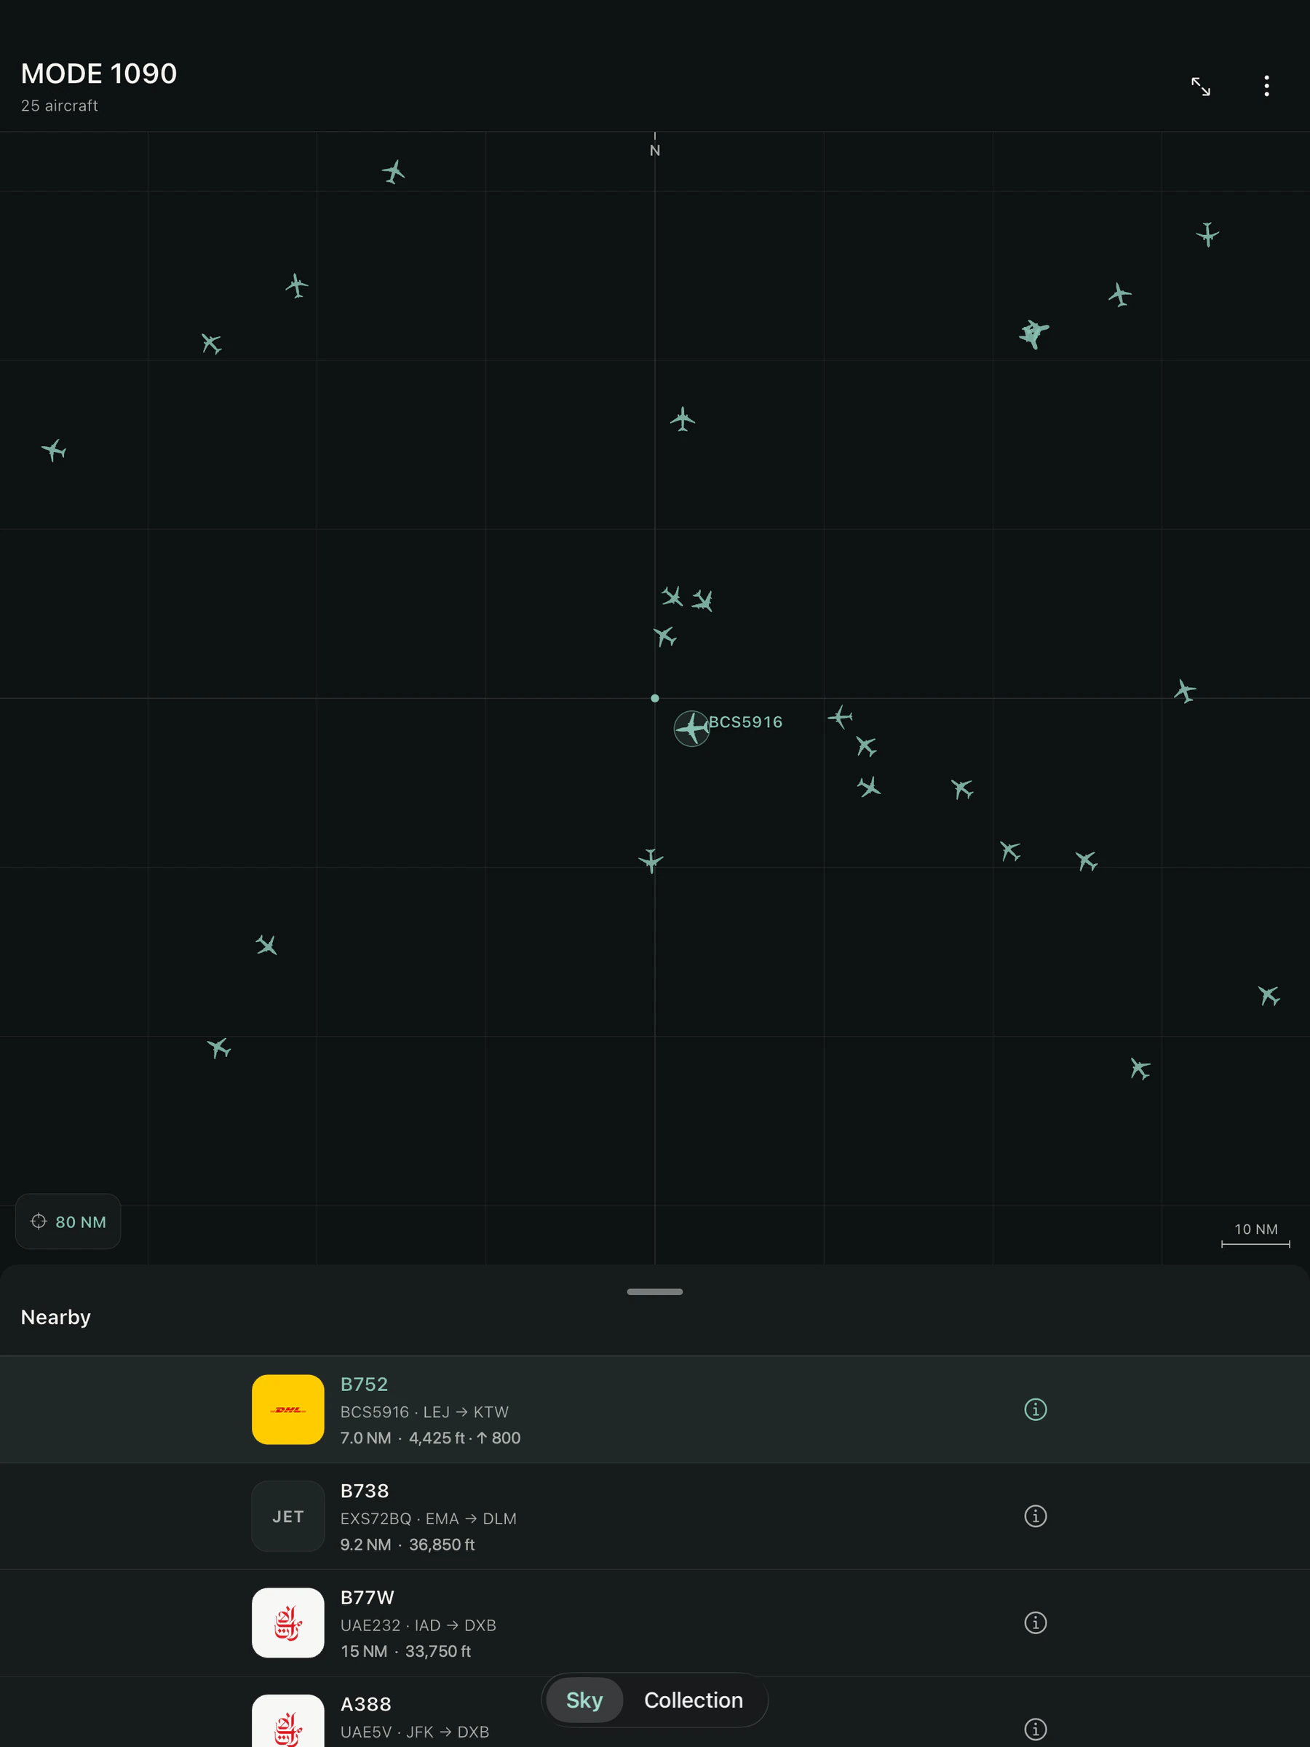Open the B738 EXS72BQ EMA to DLM row
Viewport: 1310px width, 1747px height.
click(x=654, y=1516)
